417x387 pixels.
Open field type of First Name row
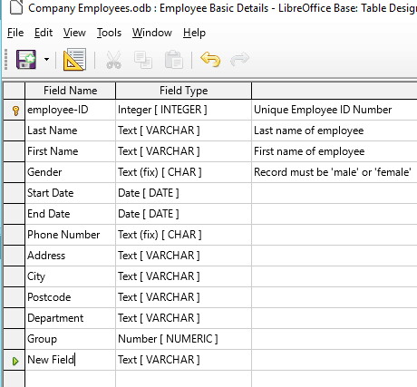pyautogui.click(x=183, y=151)
